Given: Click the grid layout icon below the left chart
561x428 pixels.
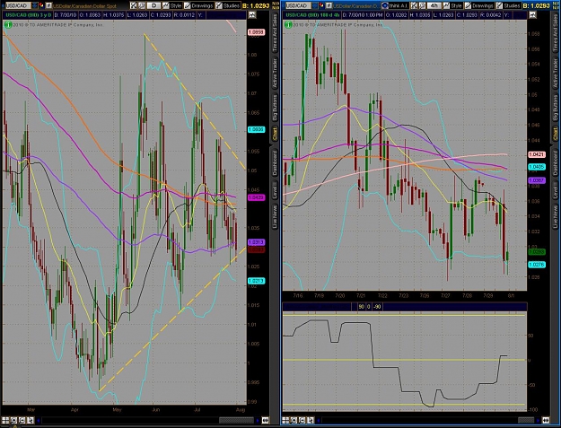Looking at the screenshot, I should click(5, 420).
